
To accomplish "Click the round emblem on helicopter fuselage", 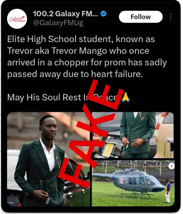I will pyautogui.click(x=121, y=181).
